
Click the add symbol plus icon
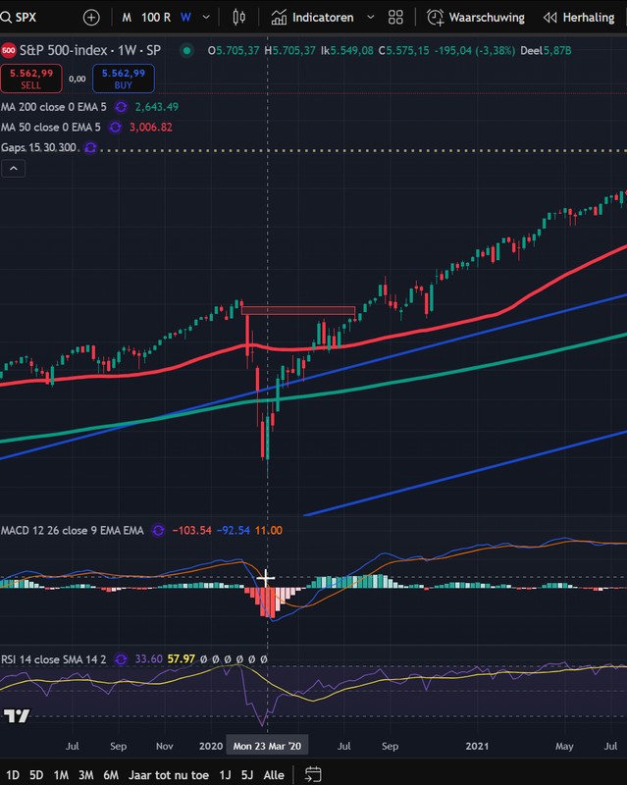click(91, 18)
